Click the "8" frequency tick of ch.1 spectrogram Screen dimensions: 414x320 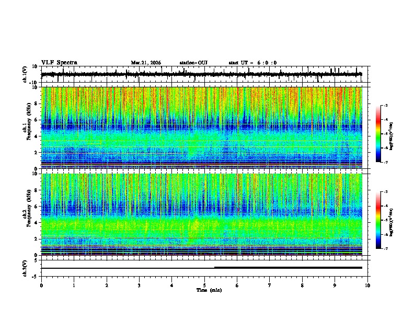pos(36,104)
